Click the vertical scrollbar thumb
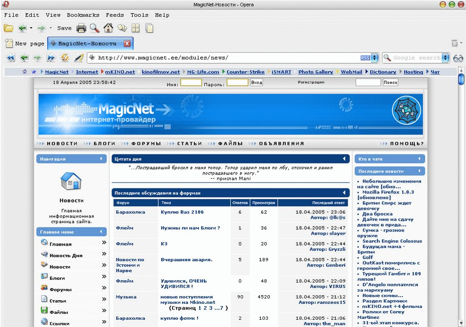This screenshot has width=466, height=327. coord(461,79)
